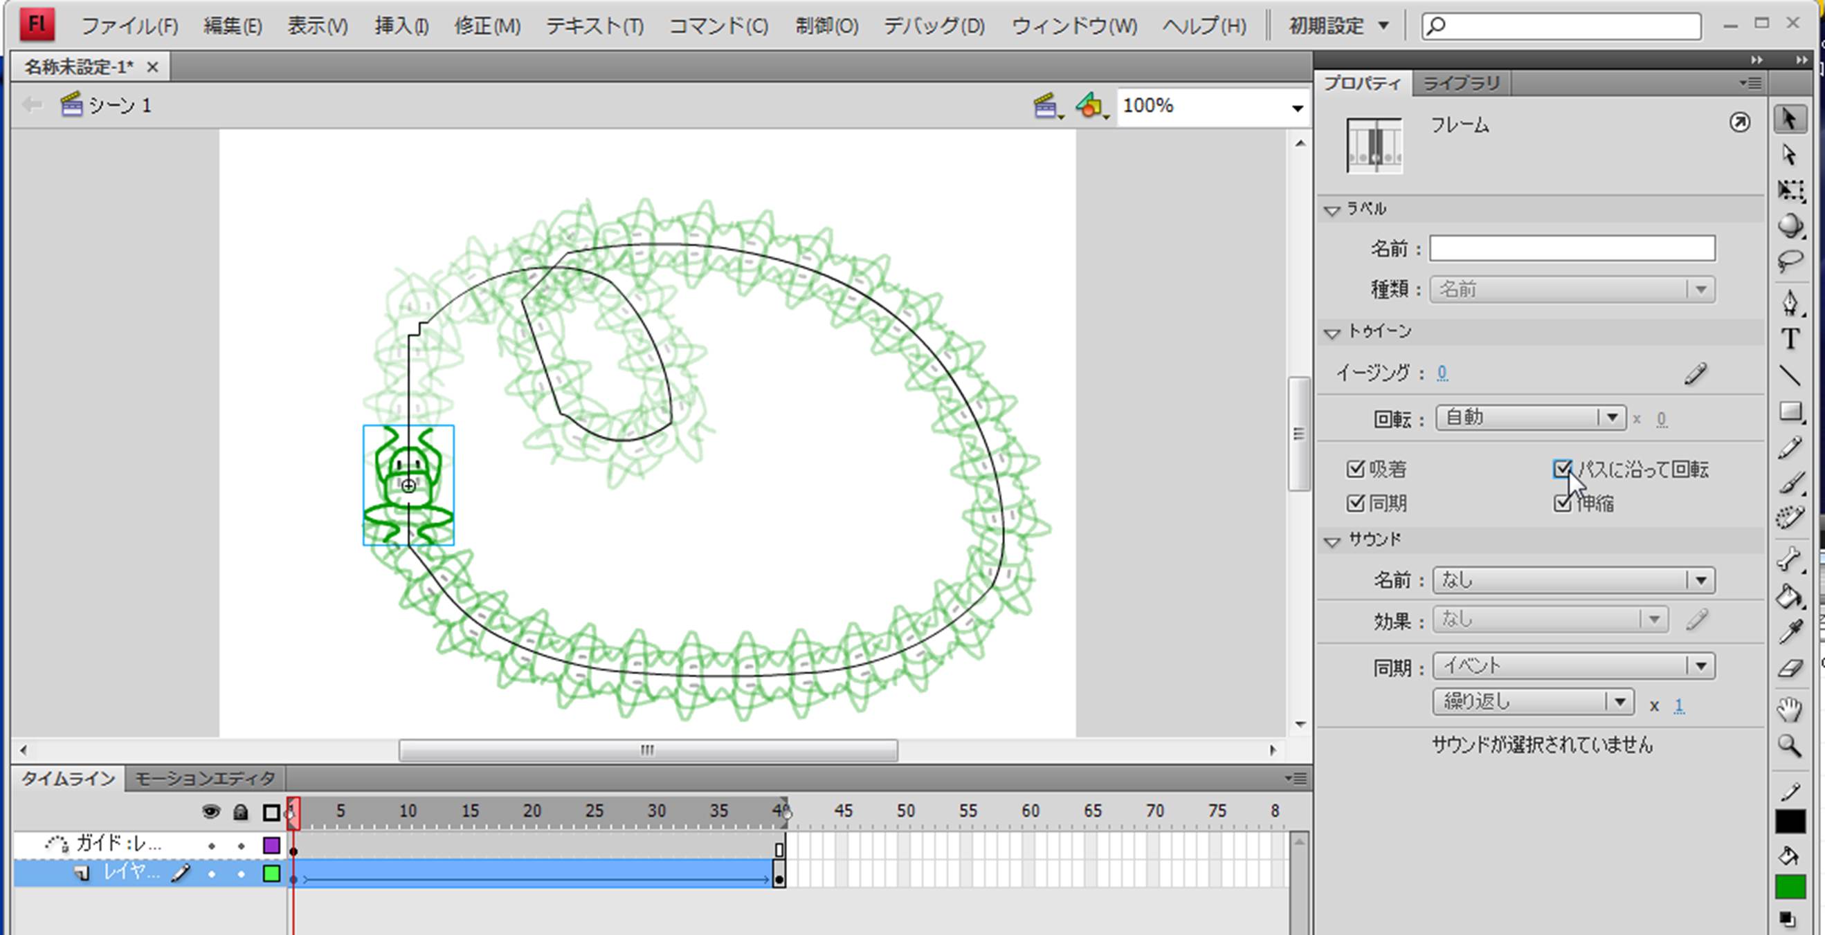The width and height of the screenshot is (1825, 935).
Task: Select the Text tool
Action: (1790, 340)
